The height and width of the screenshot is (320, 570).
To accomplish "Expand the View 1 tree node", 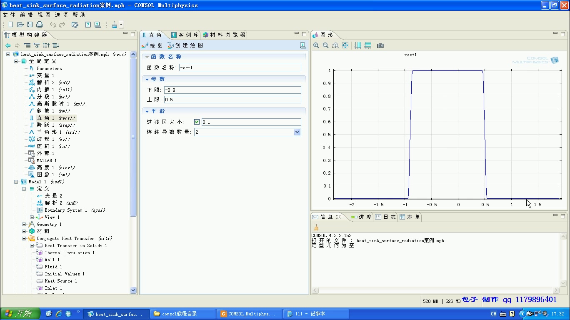I will [32, 217].
